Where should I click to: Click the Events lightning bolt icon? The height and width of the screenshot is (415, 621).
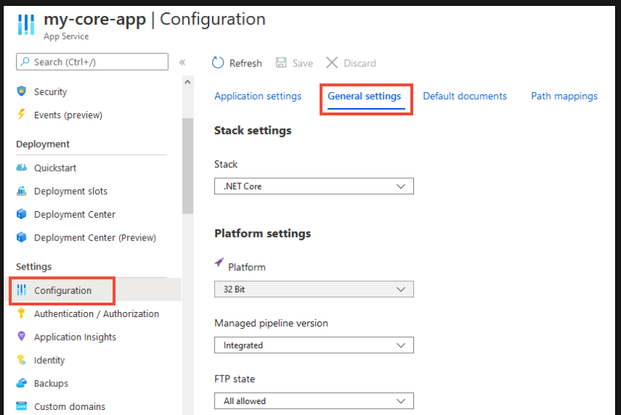tap(21, 115)
